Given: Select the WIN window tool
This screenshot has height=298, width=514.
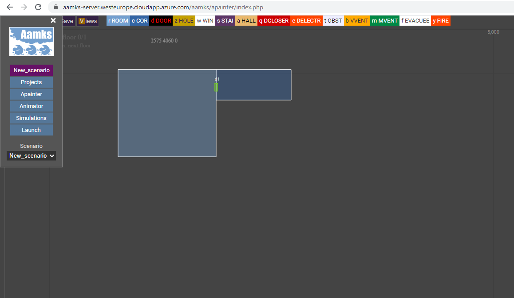Looking at the screenshot, I should pos(205,21).
